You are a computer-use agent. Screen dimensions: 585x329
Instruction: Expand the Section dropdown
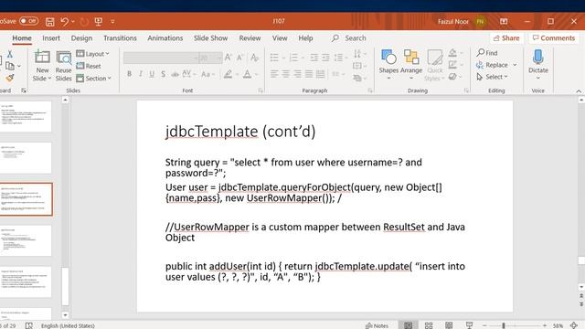[x=93, y=79]
